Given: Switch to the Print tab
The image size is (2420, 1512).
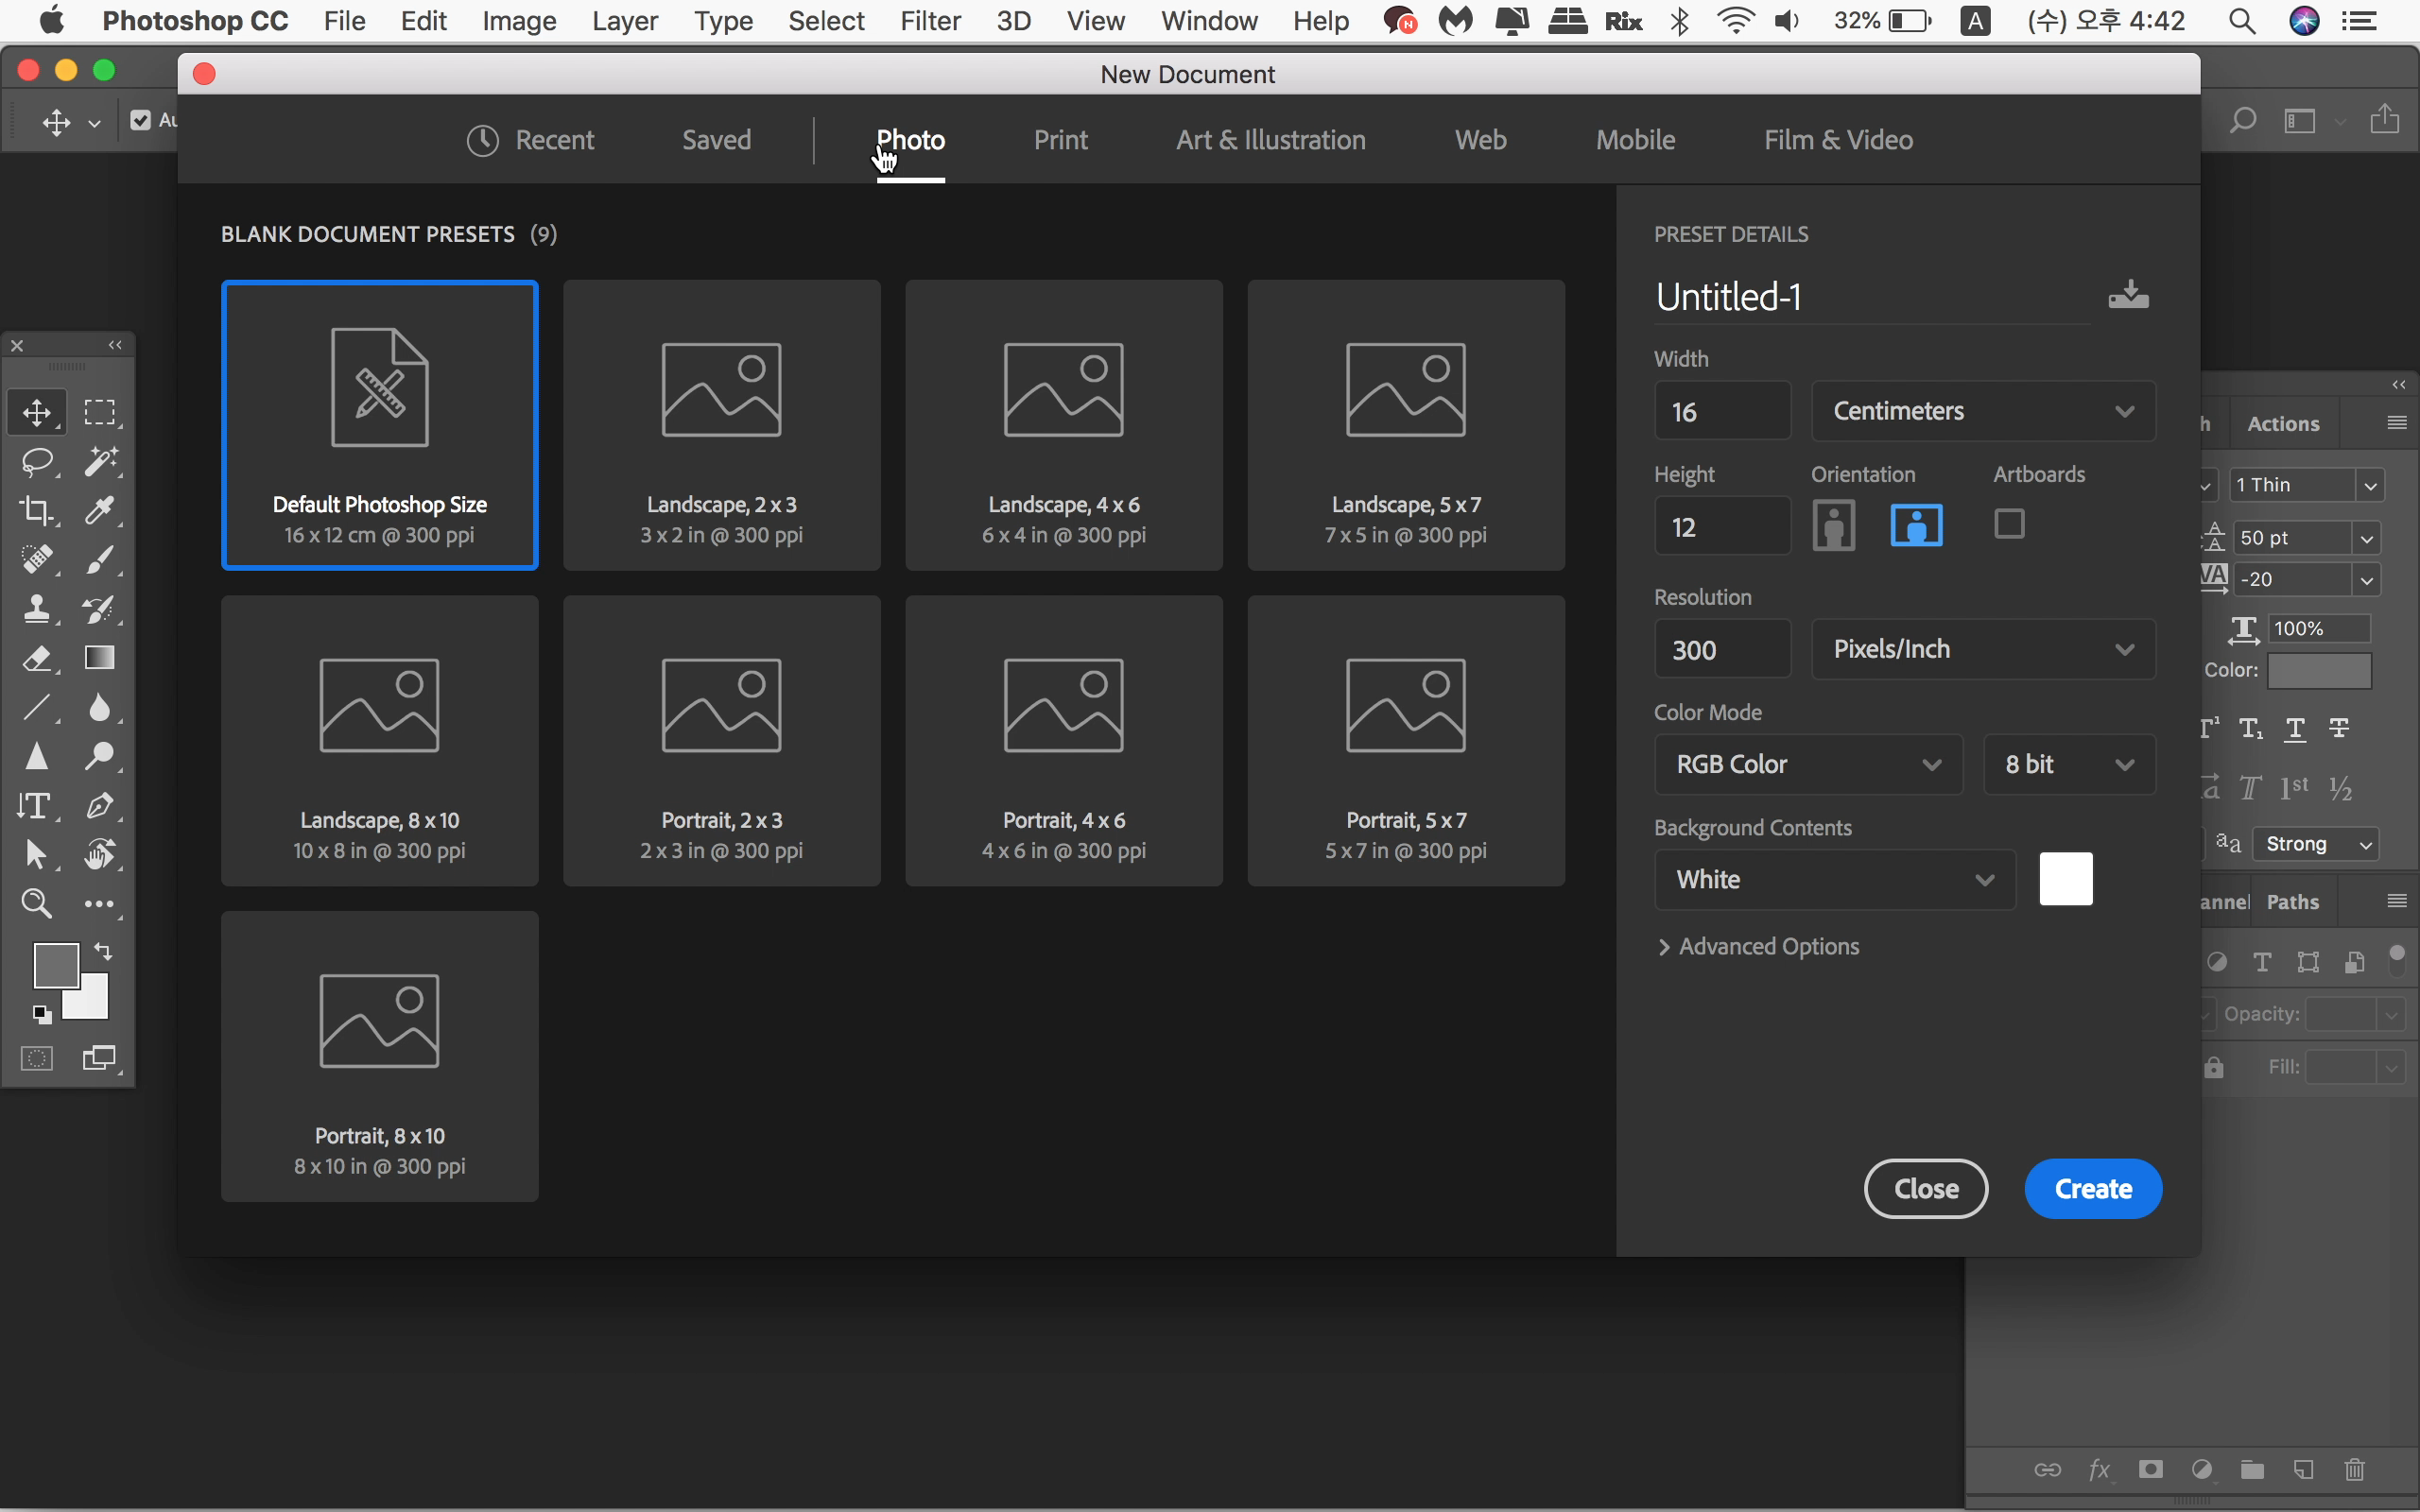Looking at the screenshot, I should pyautogui.click(x=1060, y=140).
